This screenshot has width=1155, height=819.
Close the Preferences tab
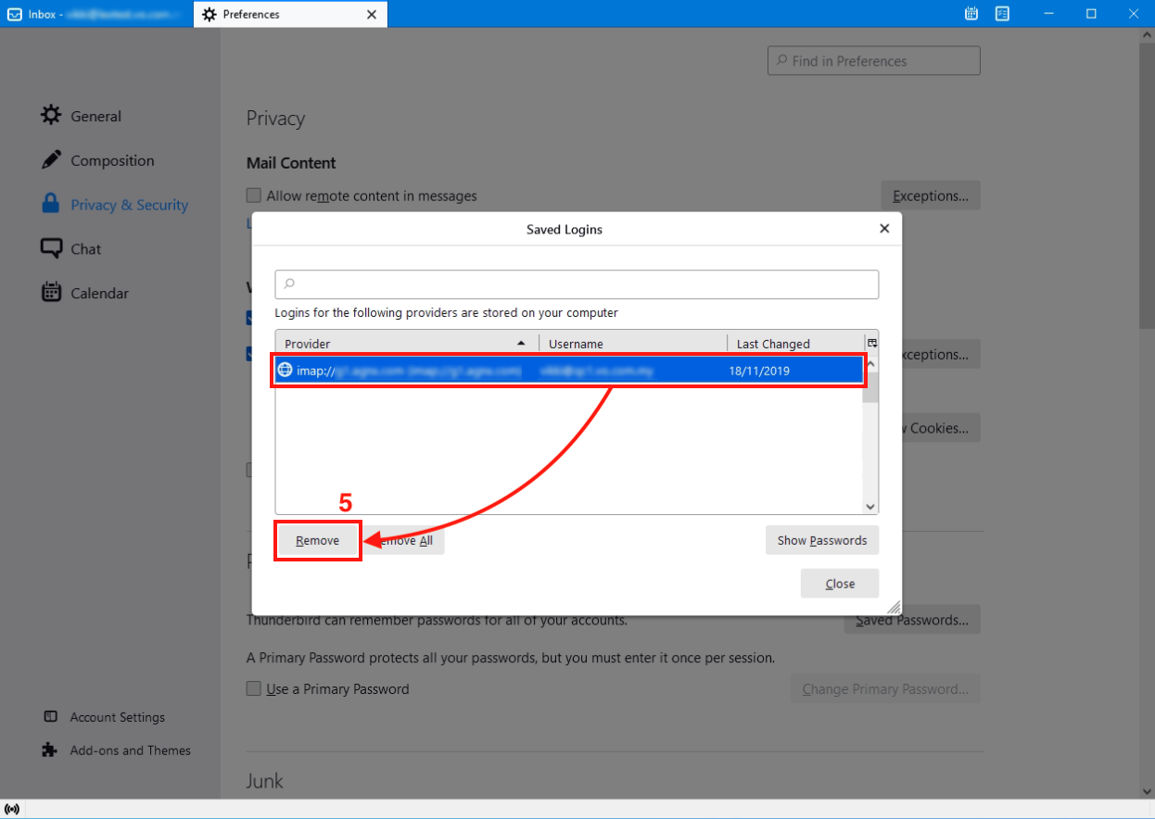coord(372,14)
